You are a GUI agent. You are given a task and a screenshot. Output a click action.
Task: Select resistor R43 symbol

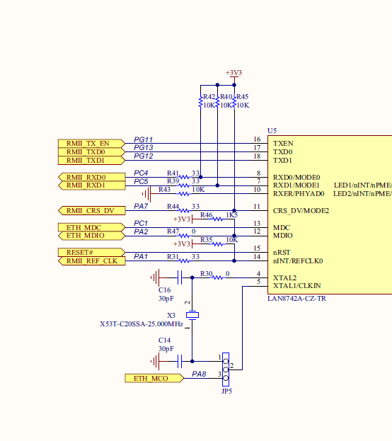[184, 194]
